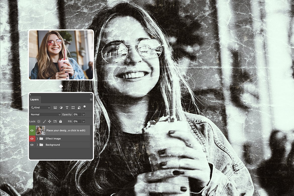Hide the Place your design layer
The height and width of the screenshot is (196, 294).
coord(32,130)
